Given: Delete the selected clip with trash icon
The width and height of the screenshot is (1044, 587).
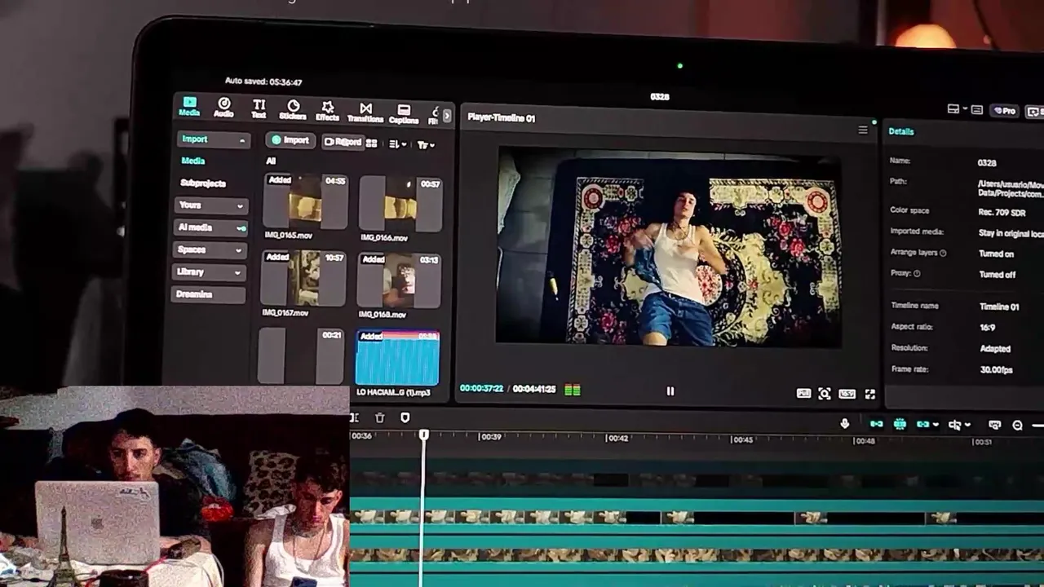Looking at the screenshot, I should click(x=379, y=417).
